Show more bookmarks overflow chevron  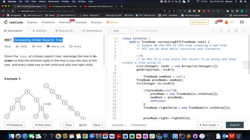click(x=226, y=16)
